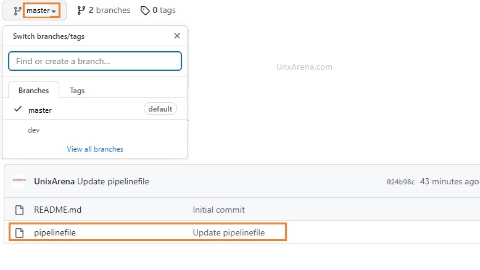Image resolution: width=480 pixels, height=270 pixels.
Task: Open View all branches link
Action: coord(95,149)
